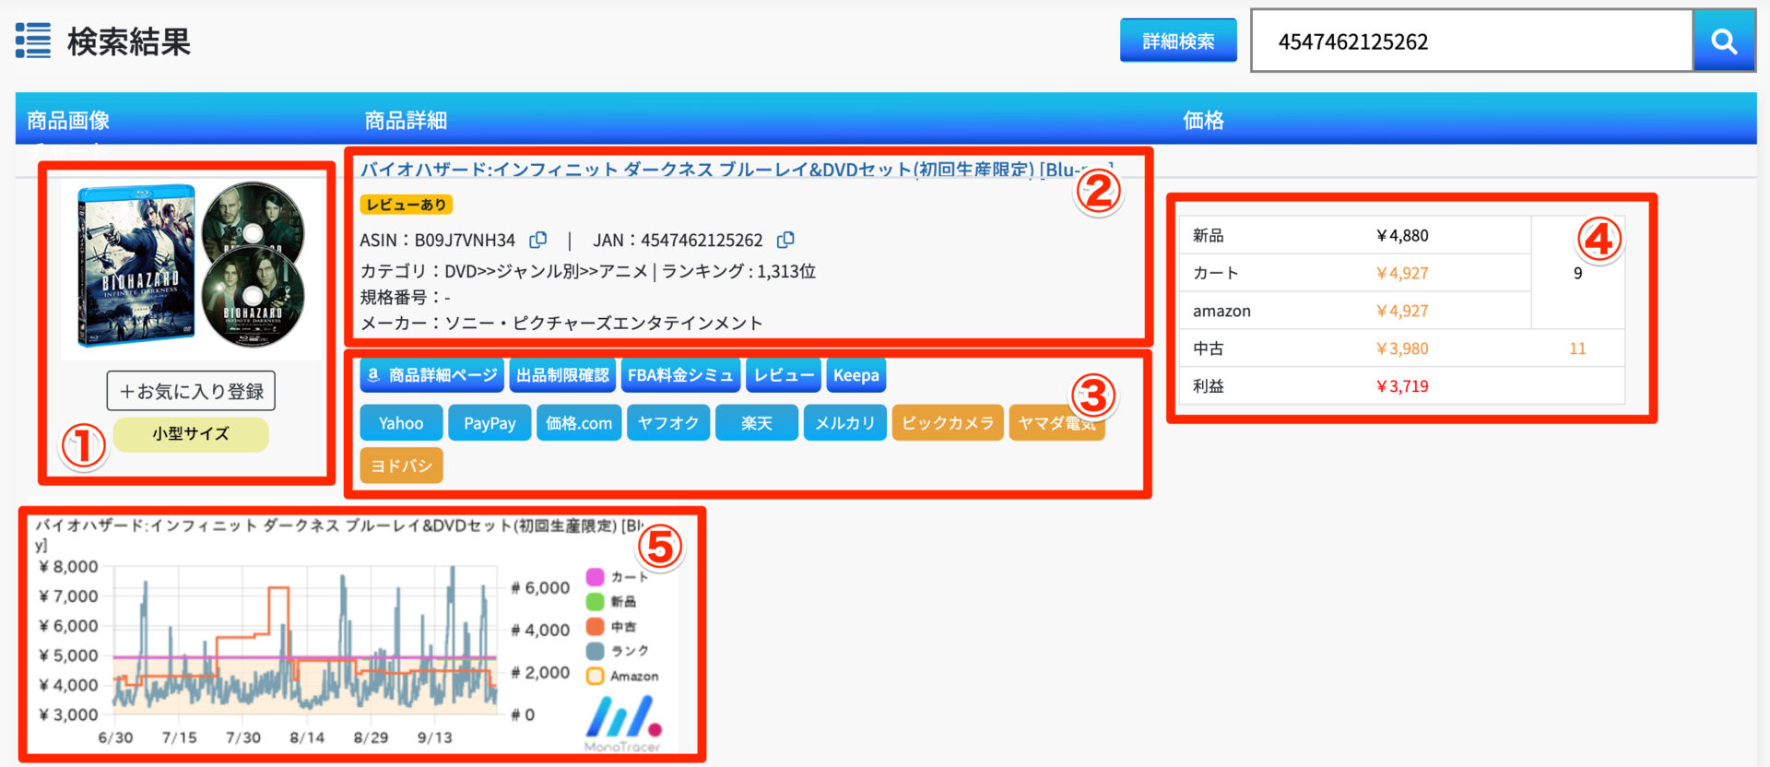Click the amazon row price ¥4,927
The width and height of the screenshot is (1770, 767).
(1402, 311)
